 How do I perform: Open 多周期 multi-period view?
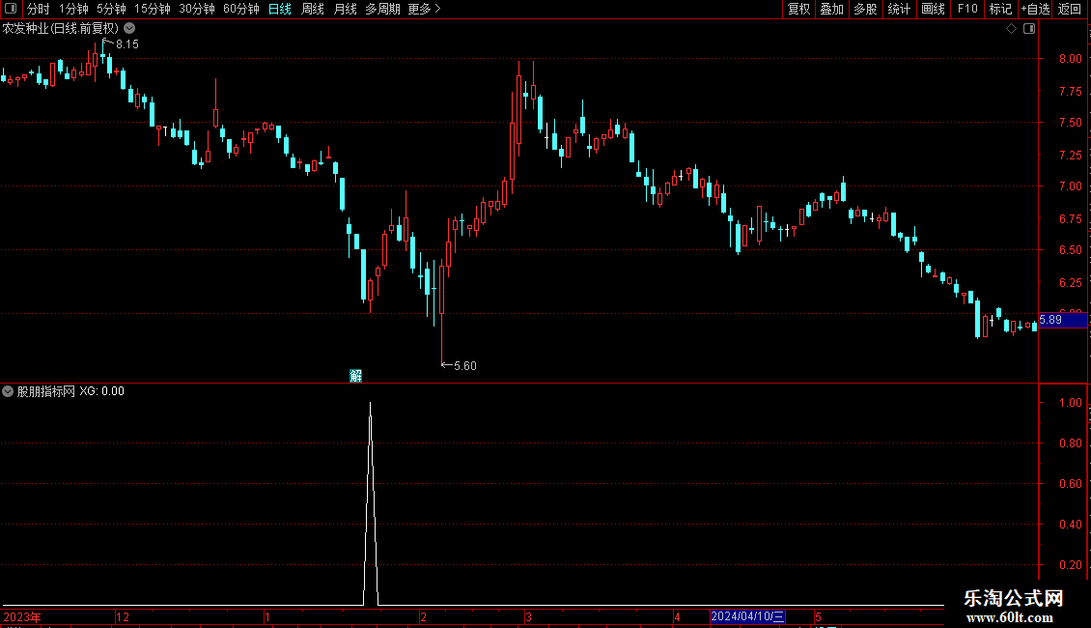382,9
